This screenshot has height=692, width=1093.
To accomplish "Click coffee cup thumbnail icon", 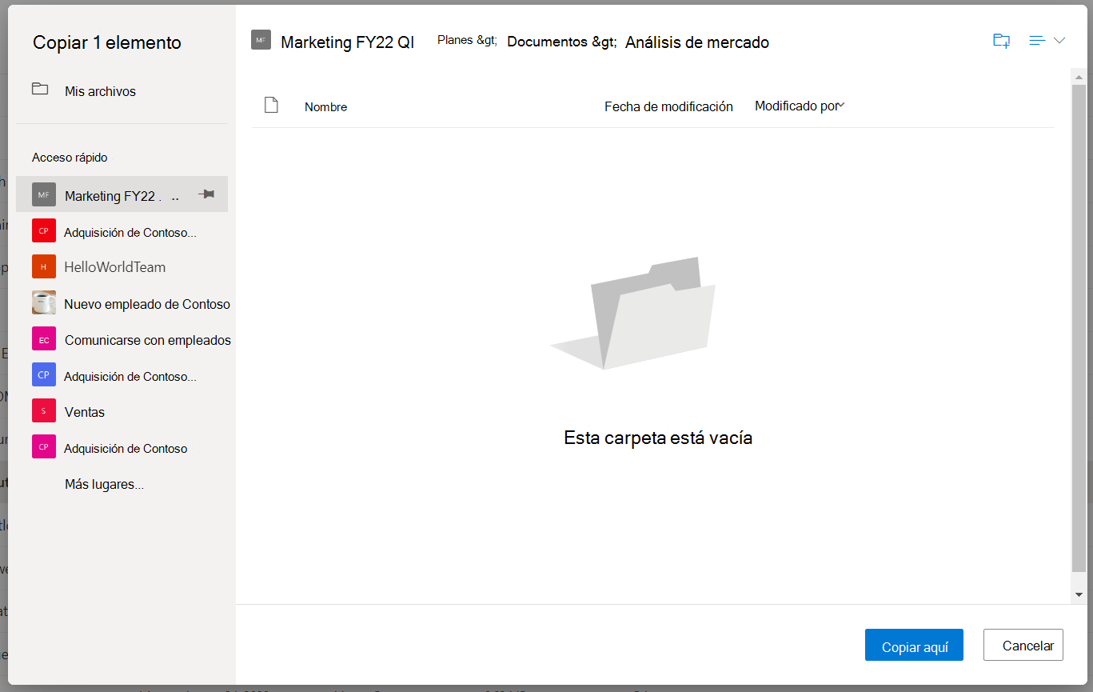I will [44, 302].
